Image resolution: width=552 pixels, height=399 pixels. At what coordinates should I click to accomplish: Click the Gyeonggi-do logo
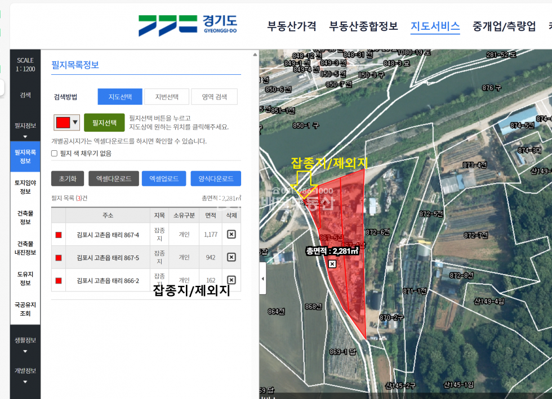click(188, 25)
